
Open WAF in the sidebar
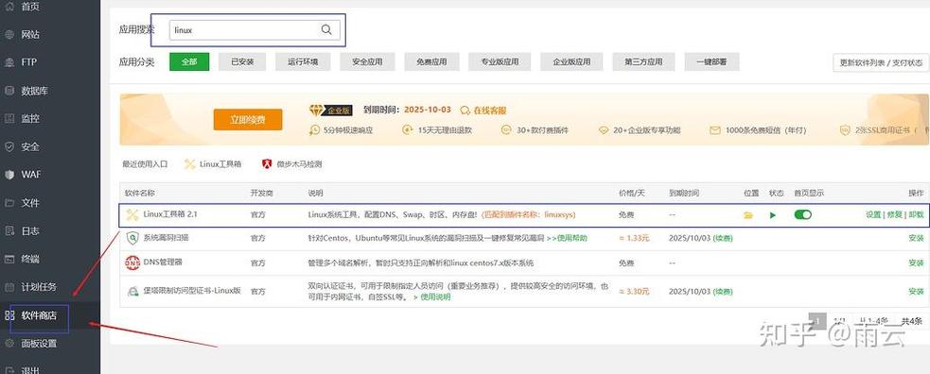pyautogui.click(x=31, y=175)
